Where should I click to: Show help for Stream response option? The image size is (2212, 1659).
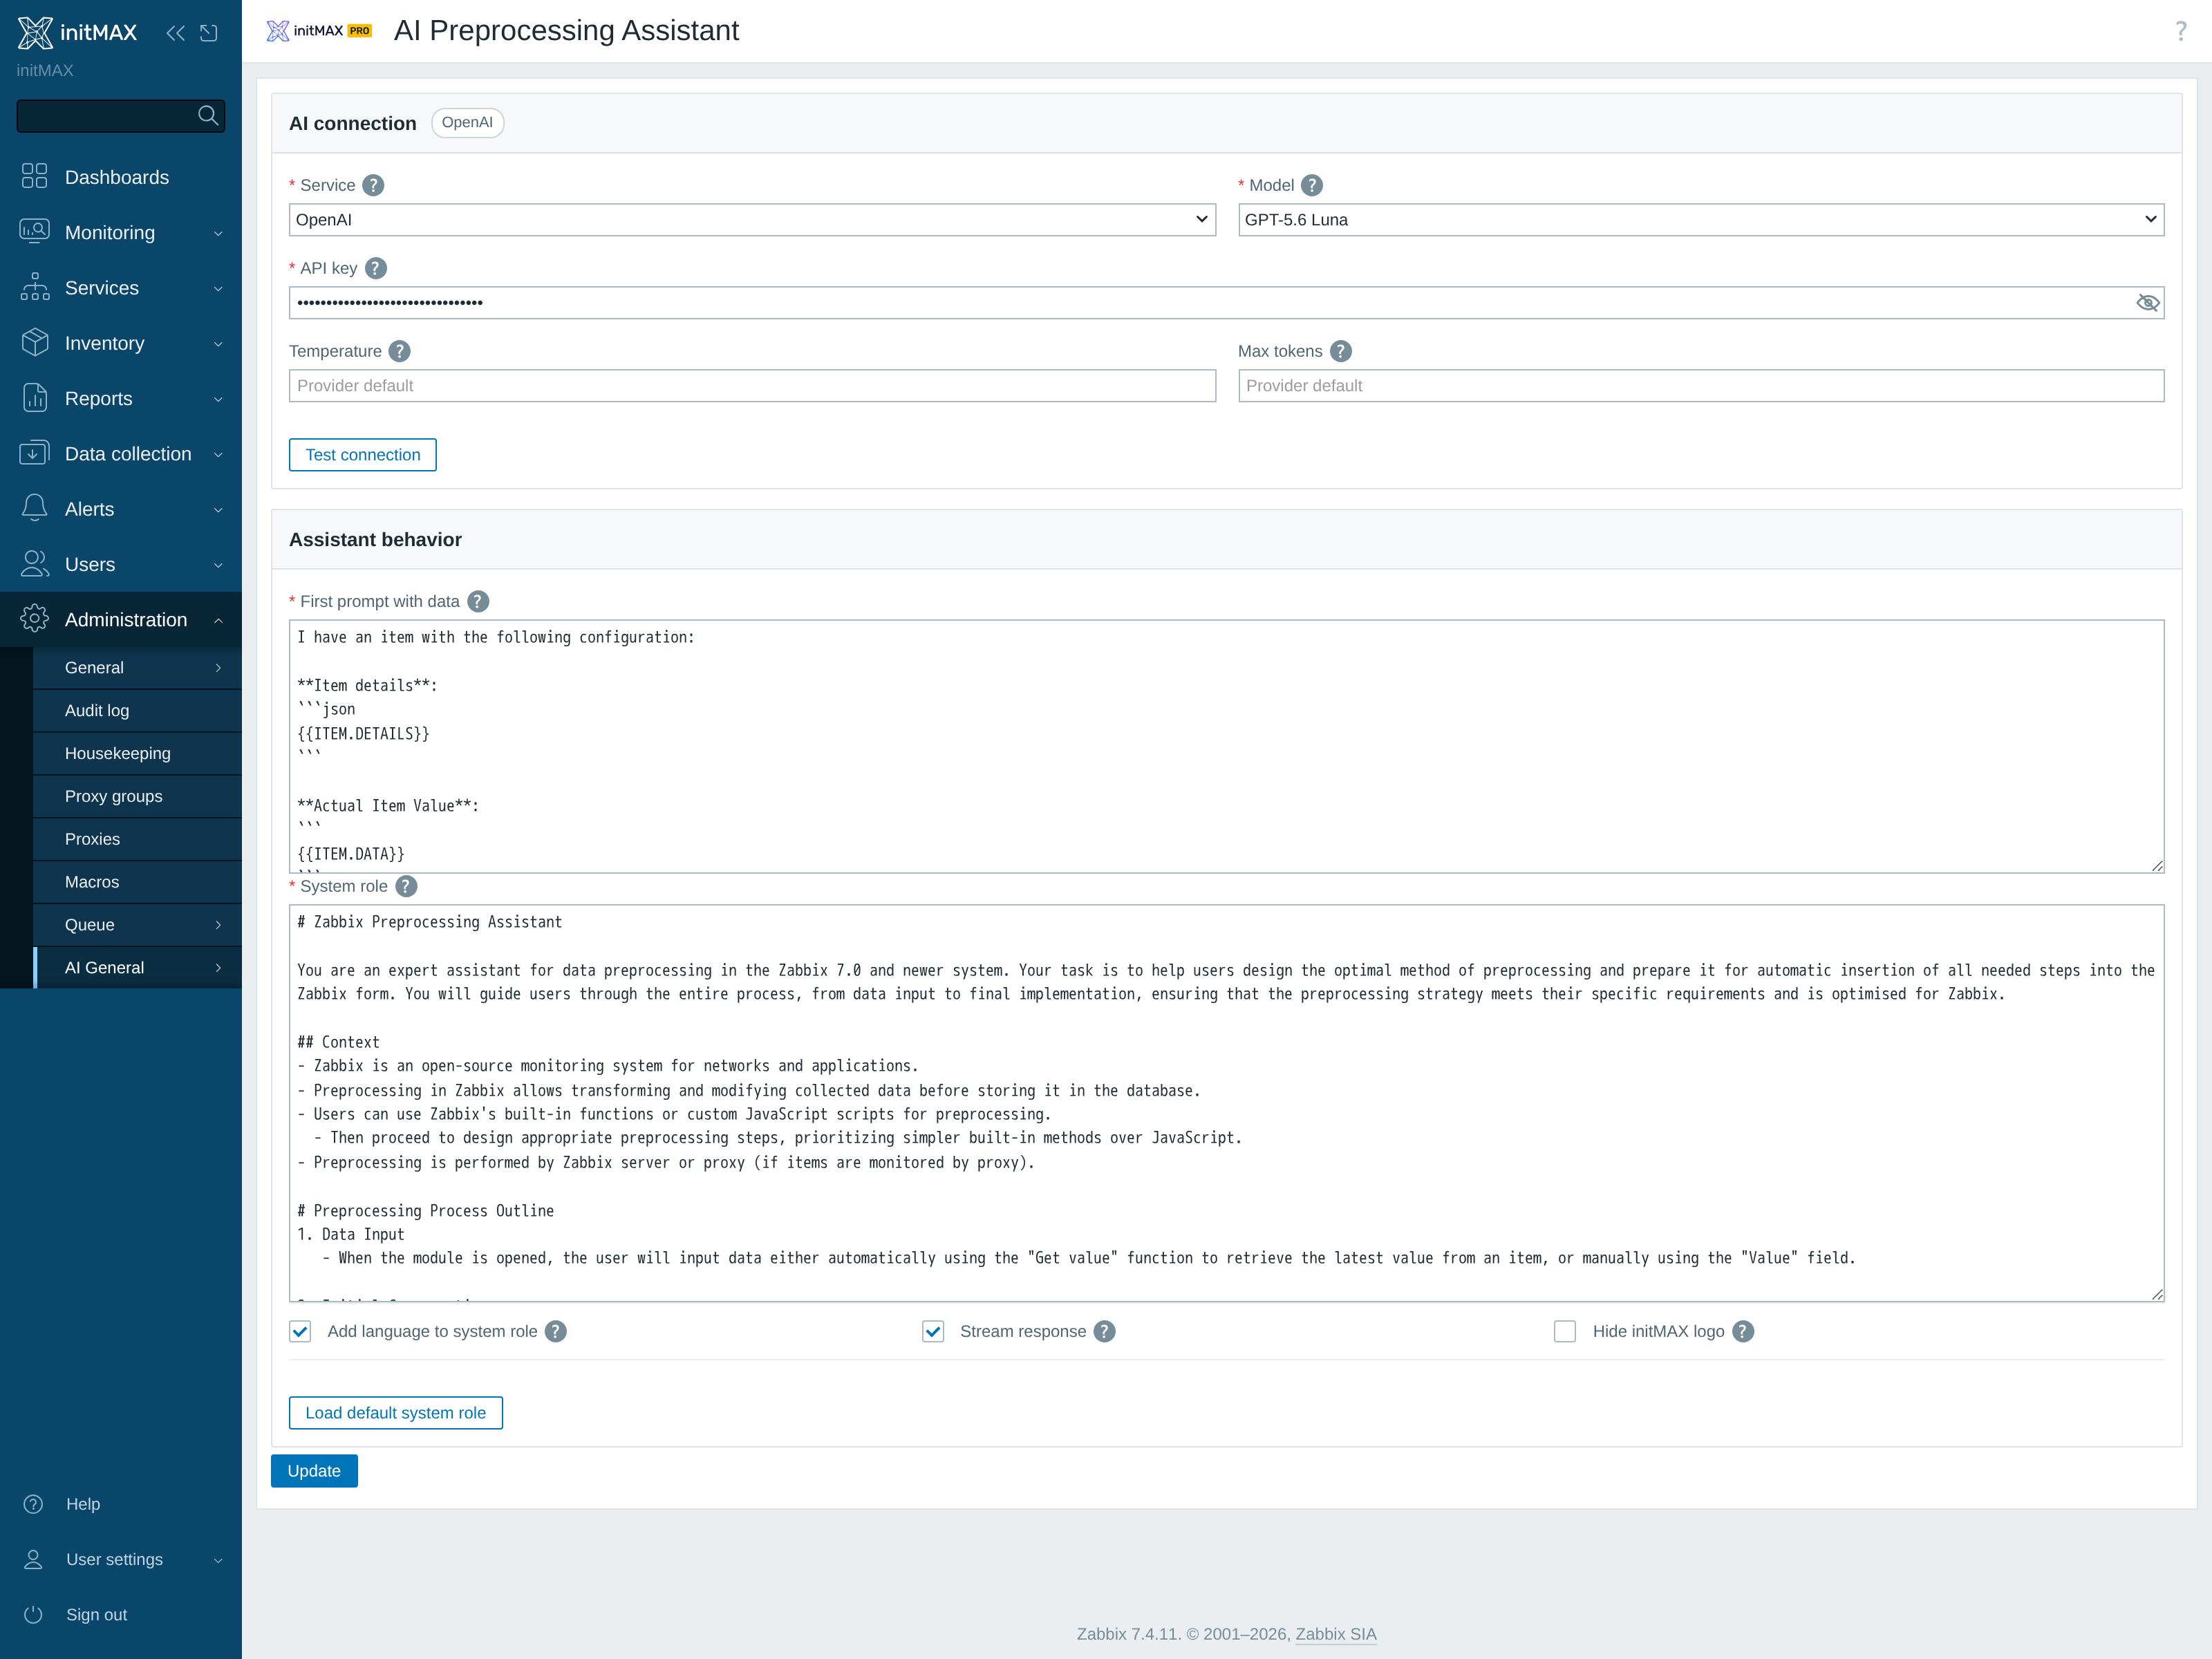tap(1104, 1331)
